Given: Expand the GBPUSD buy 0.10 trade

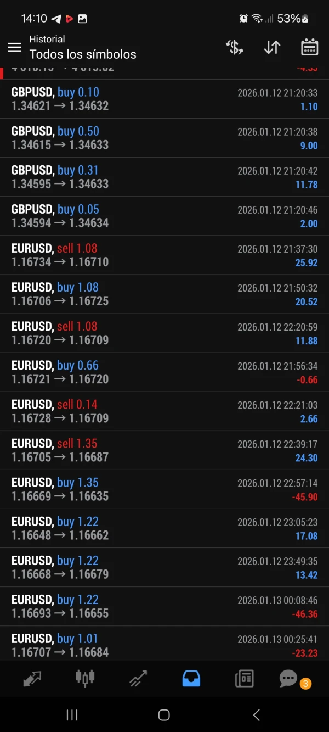Looking at the screenshot, I should point(164,99).
